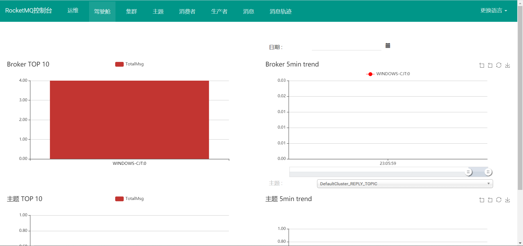Save 主题 5min trend chart as image
Screen dimensions: 523x246
tap(507, 200)
